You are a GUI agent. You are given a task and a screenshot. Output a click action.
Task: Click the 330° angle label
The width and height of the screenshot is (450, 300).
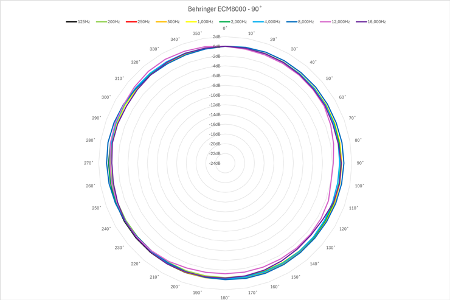point(154,49)
